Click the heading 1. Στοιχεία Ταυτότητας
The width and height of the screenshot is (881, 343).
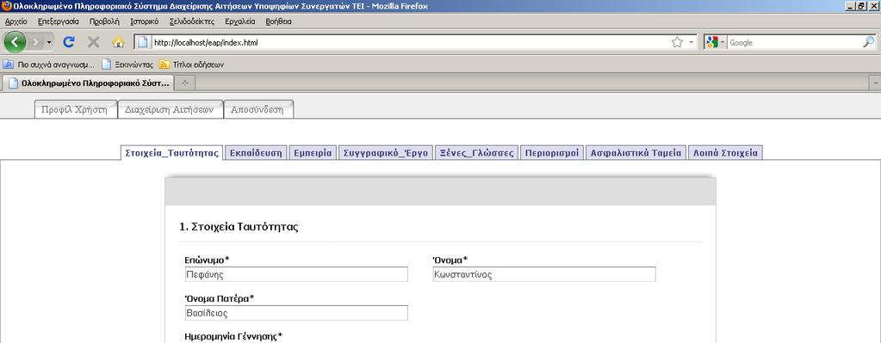coord(239,227)
